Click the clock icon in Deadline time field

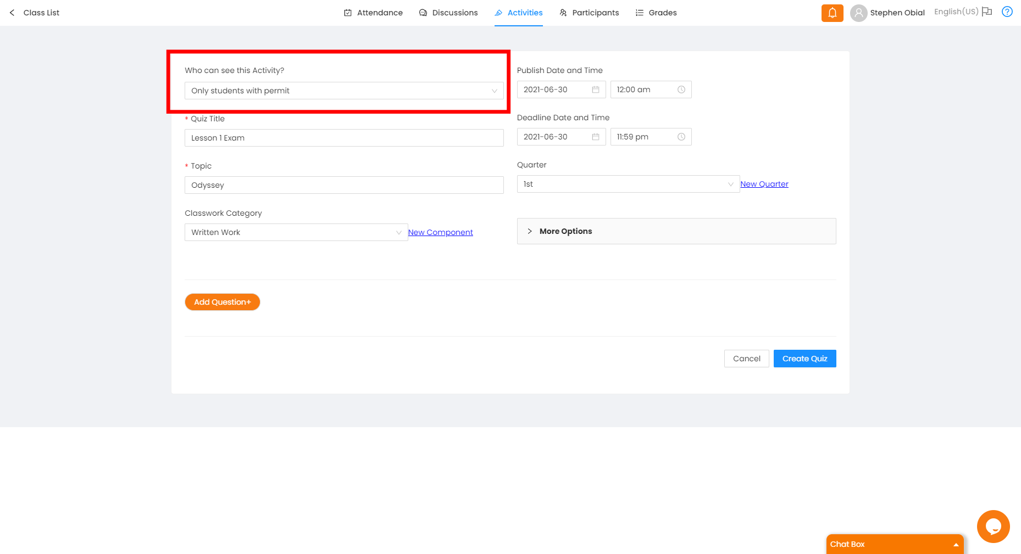(x=681, y=137)
